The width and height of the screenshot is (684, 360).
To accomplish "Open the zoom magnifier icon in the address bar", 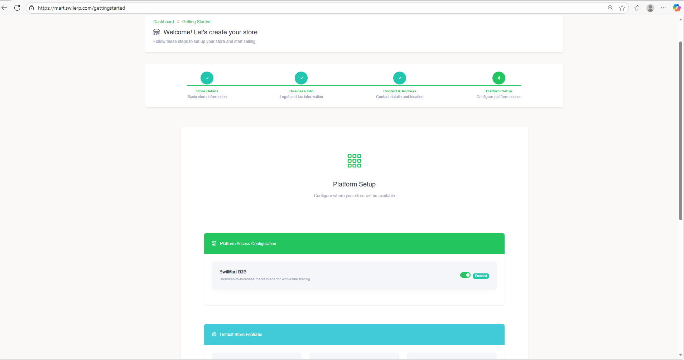I will coord(611,8).
